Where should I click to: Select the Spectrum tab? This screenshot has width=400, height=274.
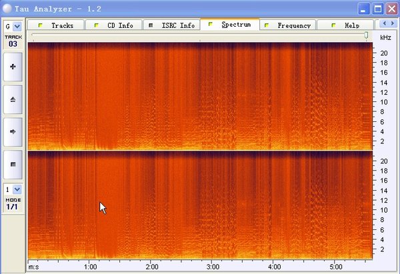[230, 24]
